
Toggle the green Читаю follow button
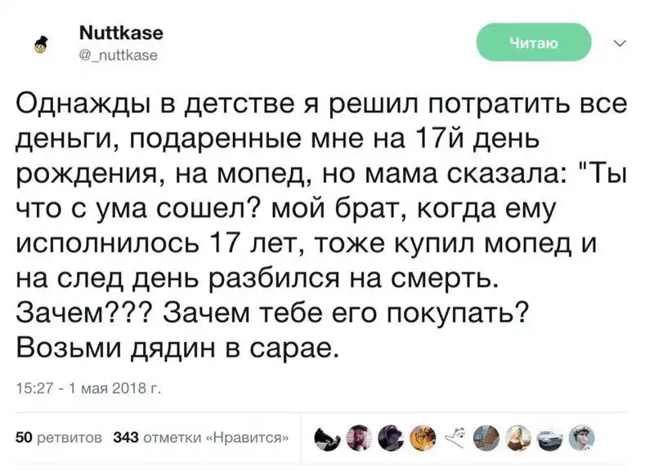click(534, 43)
